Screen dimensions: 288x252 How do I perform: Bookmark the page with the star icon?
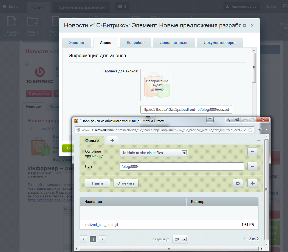tap(250, 130)
